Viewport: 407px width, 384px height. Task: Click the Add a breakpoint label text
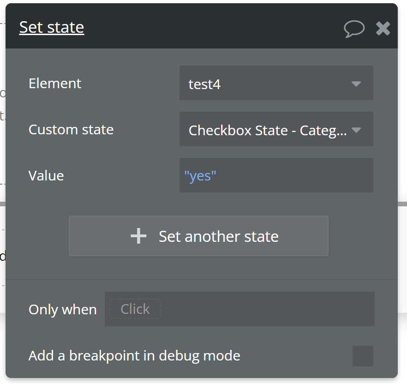pyautogui.click(x=134, y=356)
